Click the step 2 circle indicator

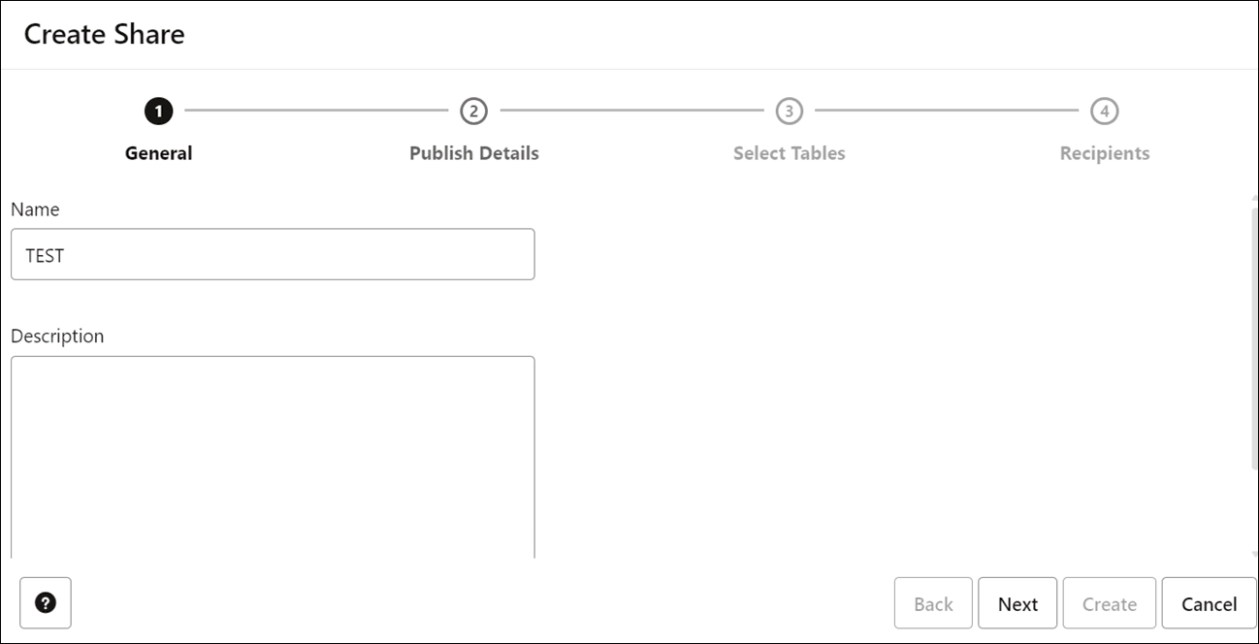tap(473, 110)
